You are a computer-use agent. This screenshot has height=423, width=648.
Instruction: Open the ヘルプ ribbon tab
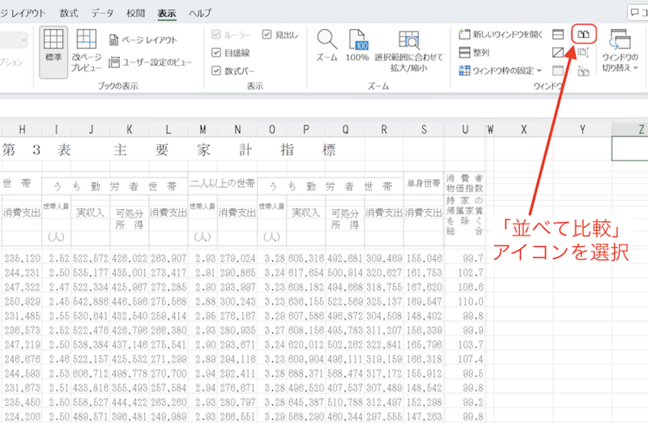tap(200, 13)
